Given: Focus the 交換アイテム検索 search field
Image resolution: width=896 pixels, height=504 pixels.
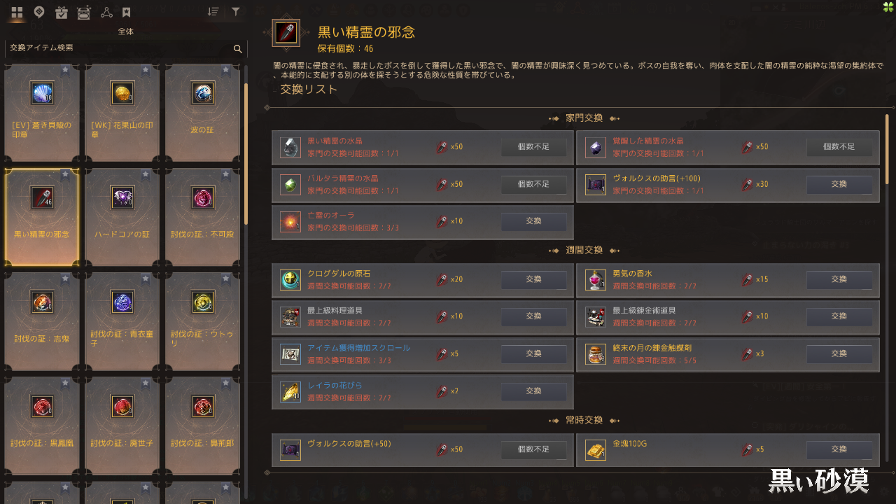Looking at the screenshot, I should pos(126,48).
